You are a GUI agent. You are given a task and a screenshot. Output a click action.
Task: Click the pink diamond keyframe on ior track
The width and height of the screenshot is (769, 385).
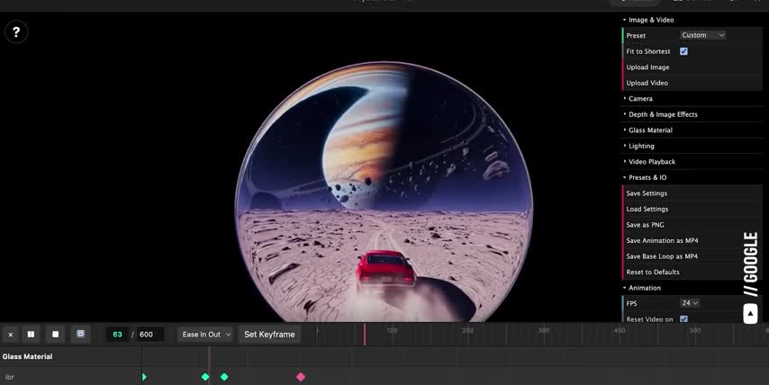click(301, 377)
